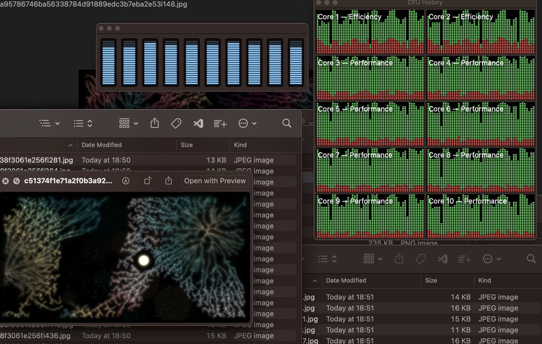Click the Core 9 — Performance graph

[x=370, y=216]
